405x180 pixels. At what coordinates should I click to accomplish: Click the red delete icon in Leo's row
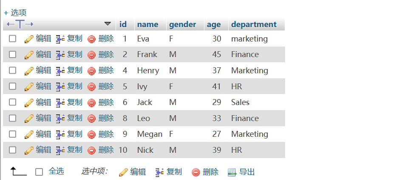pos(91,119)
